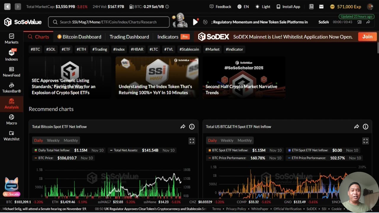Open the Markets sidebar section

coord(12,39)
